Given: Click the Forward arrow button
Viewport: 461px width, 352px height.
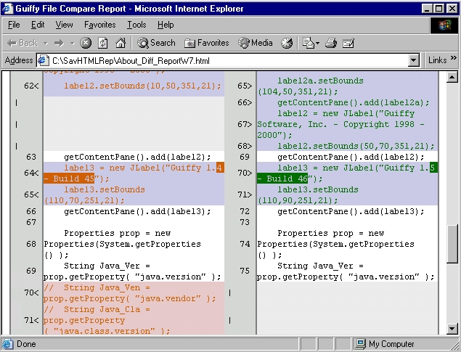Looking at the screenshot, I should pyautogui.click(x=59, y=44).
